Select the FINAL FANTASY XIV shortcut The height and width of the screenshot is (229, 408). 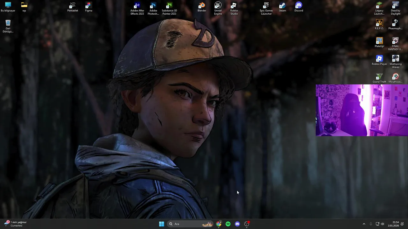pyautogui.click(x=396, y=44)
